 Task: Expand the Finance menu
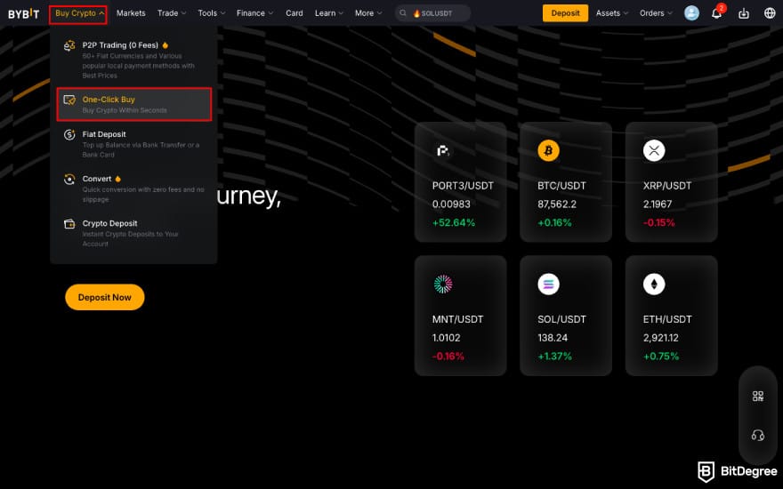tap(254, 13)
